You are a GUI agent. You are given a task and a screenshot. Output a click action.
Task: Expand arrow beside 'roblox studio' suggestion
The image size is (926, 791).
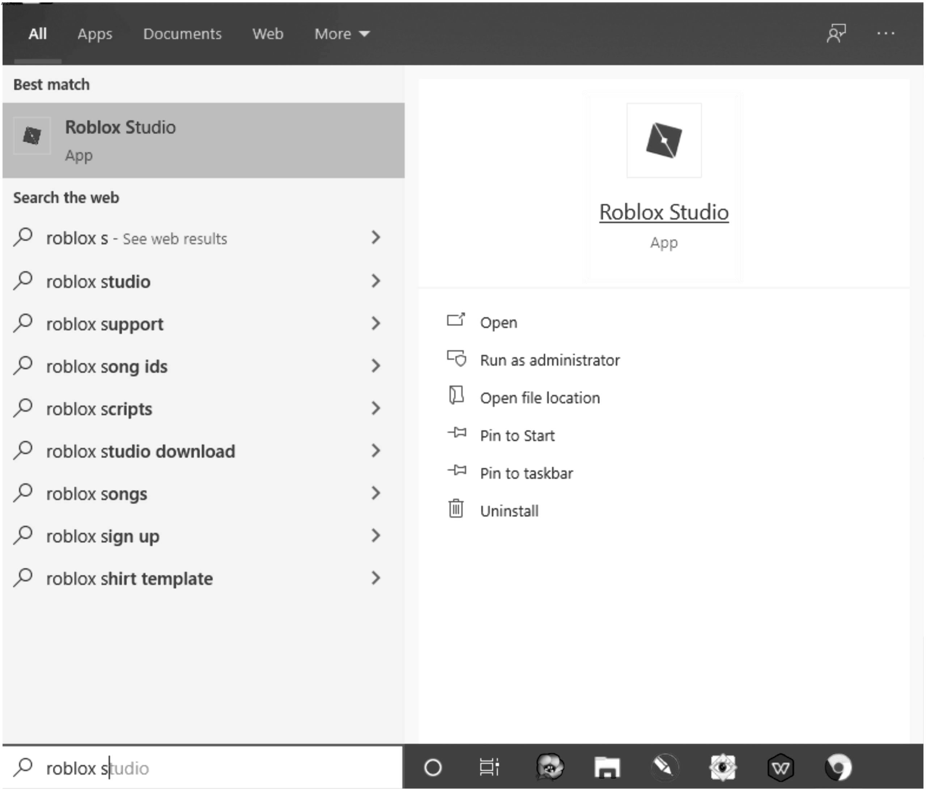(x=376, y=281)
